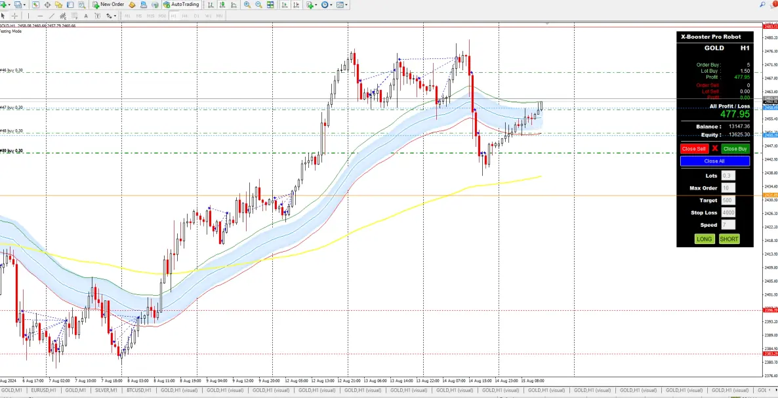Image resolution: width=778 pixels, height=398 pixels.
Task: Open the templates dropdown
Action: pyautogui.click(x=346, y=5)
